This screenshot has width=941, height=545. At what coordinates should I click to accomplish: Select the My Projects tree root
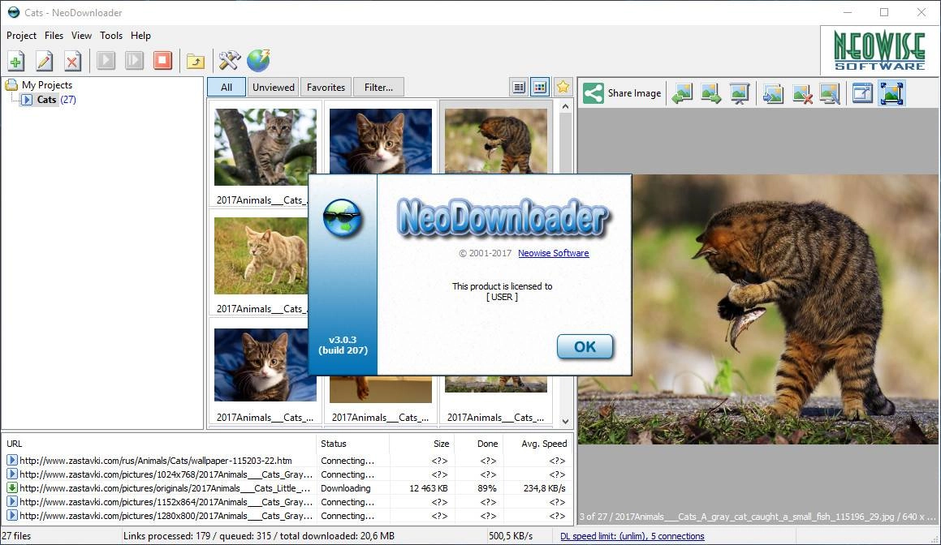[47, 85]
